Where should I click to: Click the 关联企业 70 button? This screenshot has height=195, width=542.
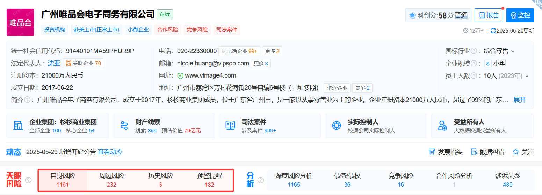coord(84,63)
